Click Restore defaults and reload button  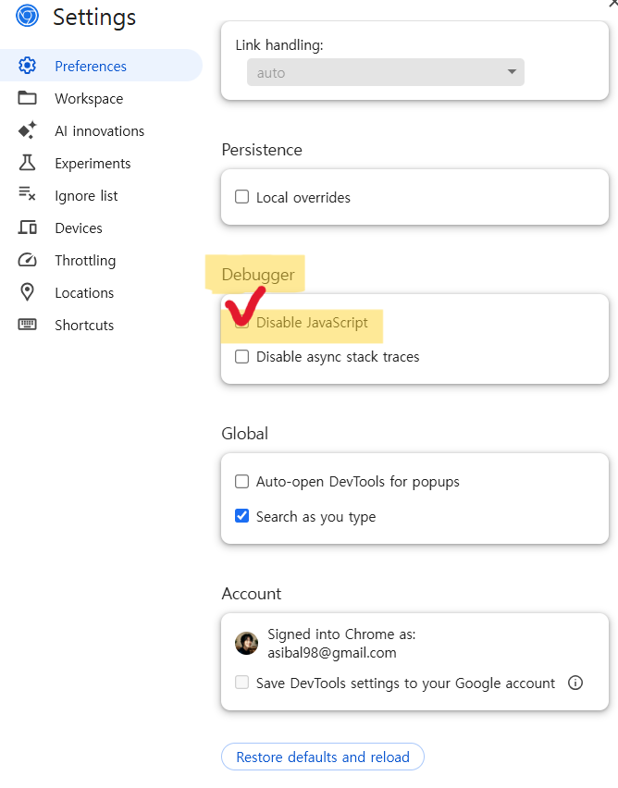[x=323, y=757]
